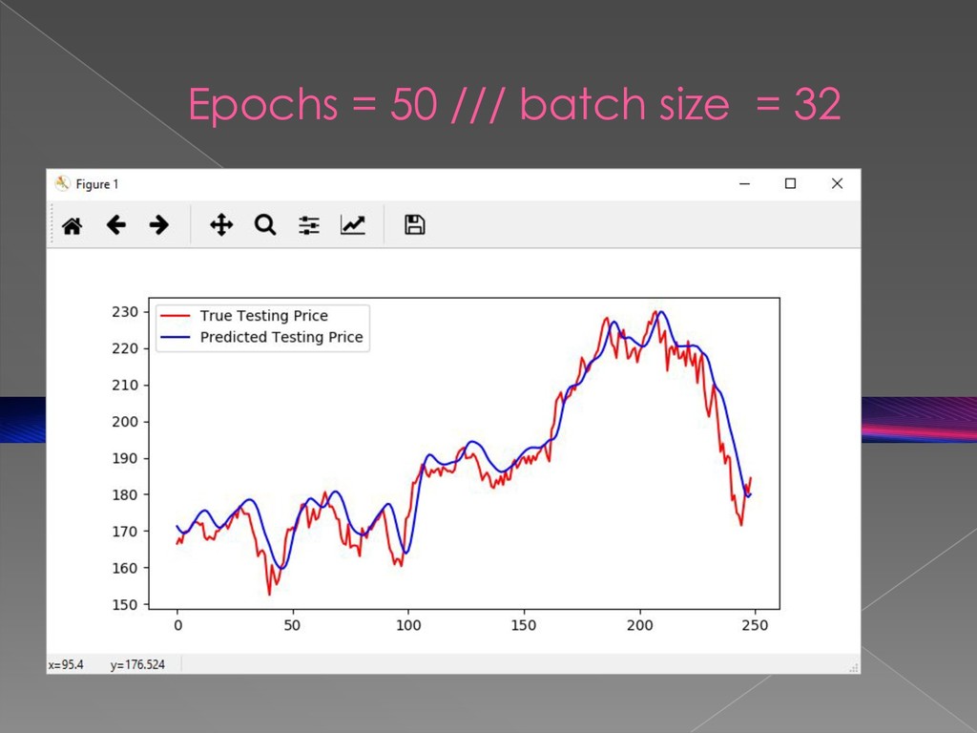Click the red line swatch in the legend
Screen dimensions: 977x733
[176, 316]
